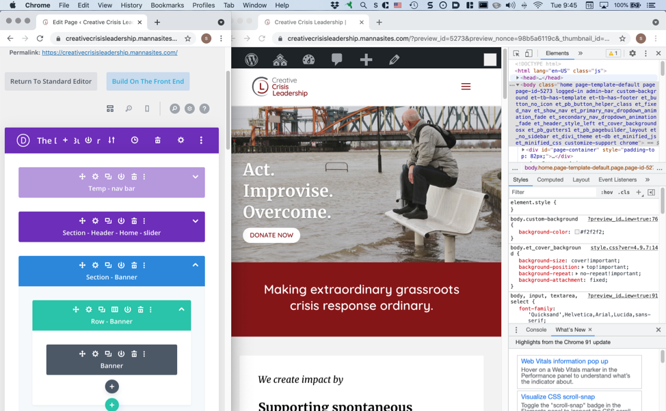This screenshot has height=411, width=666.
Task: Click Build On The Front End button
Action: pyautogui.click(x=148, y=81)
